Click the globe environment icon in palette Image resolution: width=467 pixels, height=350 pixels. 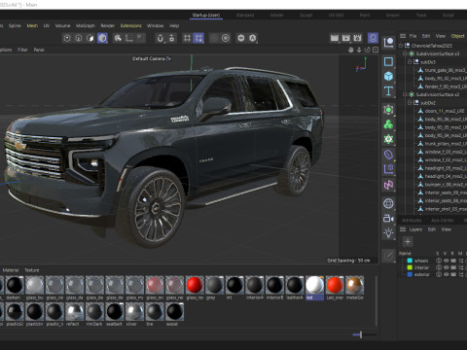coord(388,203)
